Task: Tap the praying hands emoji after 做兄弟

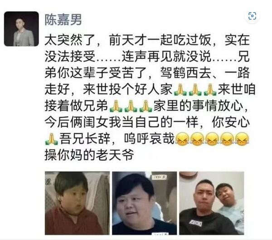Action: (x=116, y=106)
